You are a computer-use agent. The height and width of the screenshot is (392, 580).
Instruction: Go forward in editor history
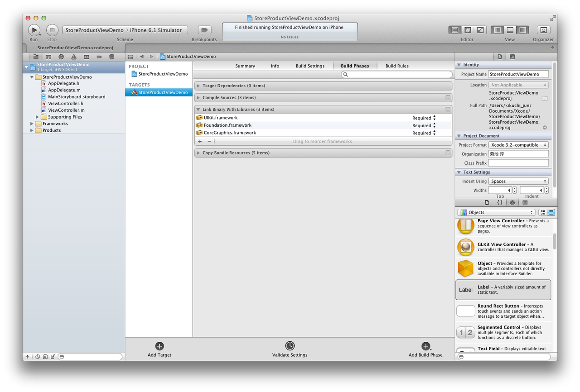click(x=151, y=57)
